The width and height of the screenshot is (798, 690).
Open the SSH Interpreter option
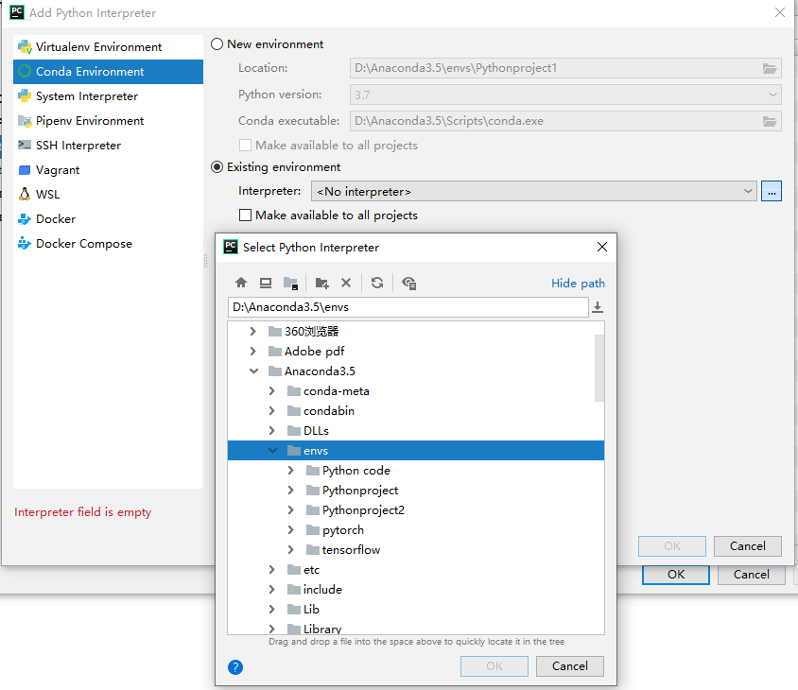click(x=108, y=146)
